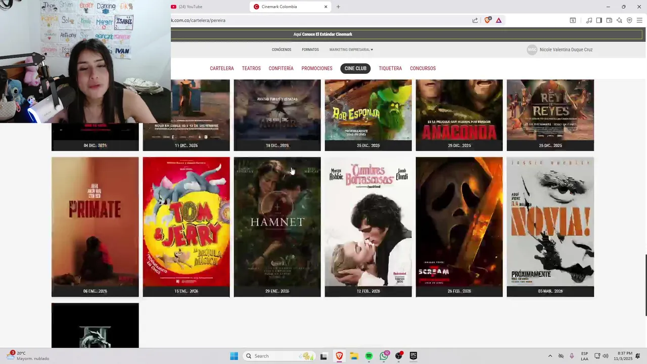647x364 pixels.
Task: Click the share page icon in address bar
Action: 475,20
